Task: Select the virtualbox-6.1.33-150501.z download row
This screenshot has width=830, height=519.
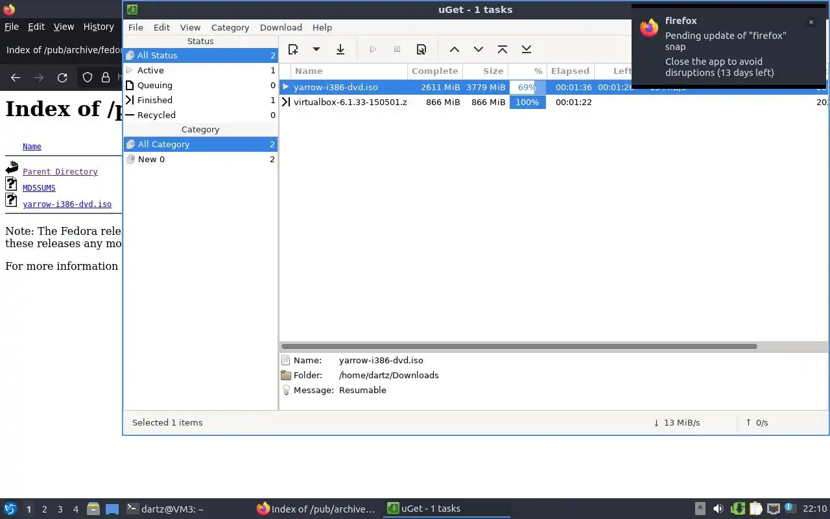Action: click(554, 102)
